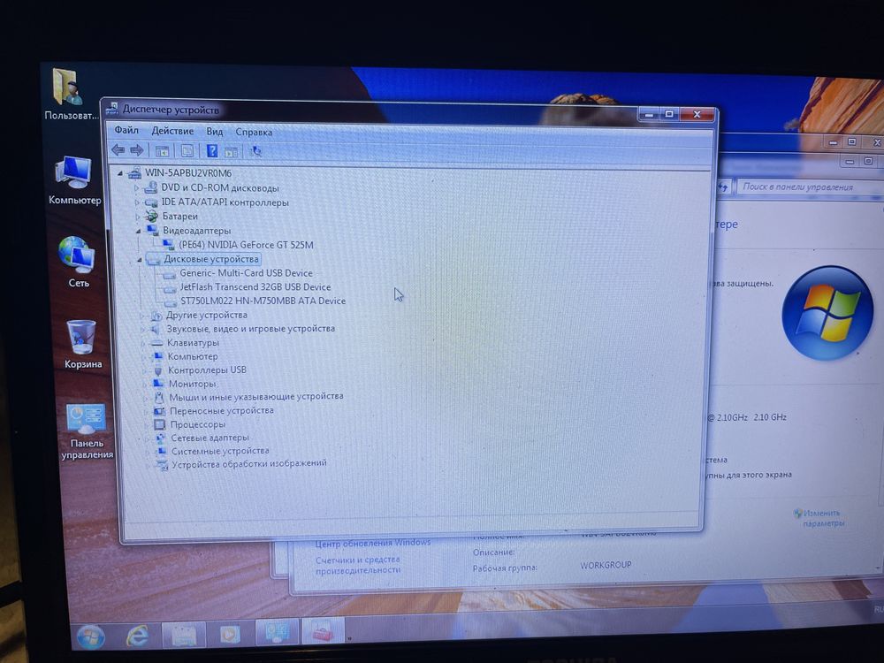Select the WIN-5APBU2VR0M6 computer root node
884x663 pixels.
(x=187, y=173)
